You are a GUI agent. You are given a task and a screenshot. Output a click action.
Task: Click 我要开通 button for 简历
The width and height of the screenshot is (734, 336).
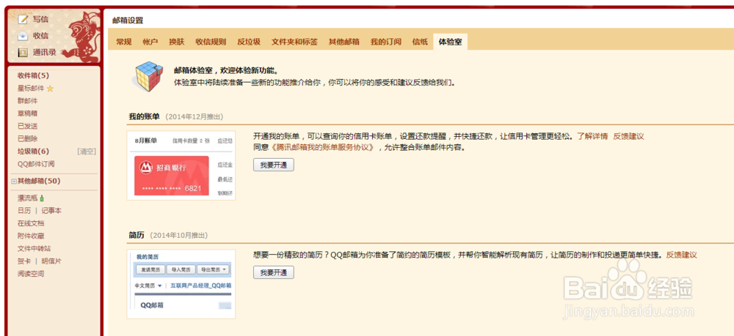point(274,272)
